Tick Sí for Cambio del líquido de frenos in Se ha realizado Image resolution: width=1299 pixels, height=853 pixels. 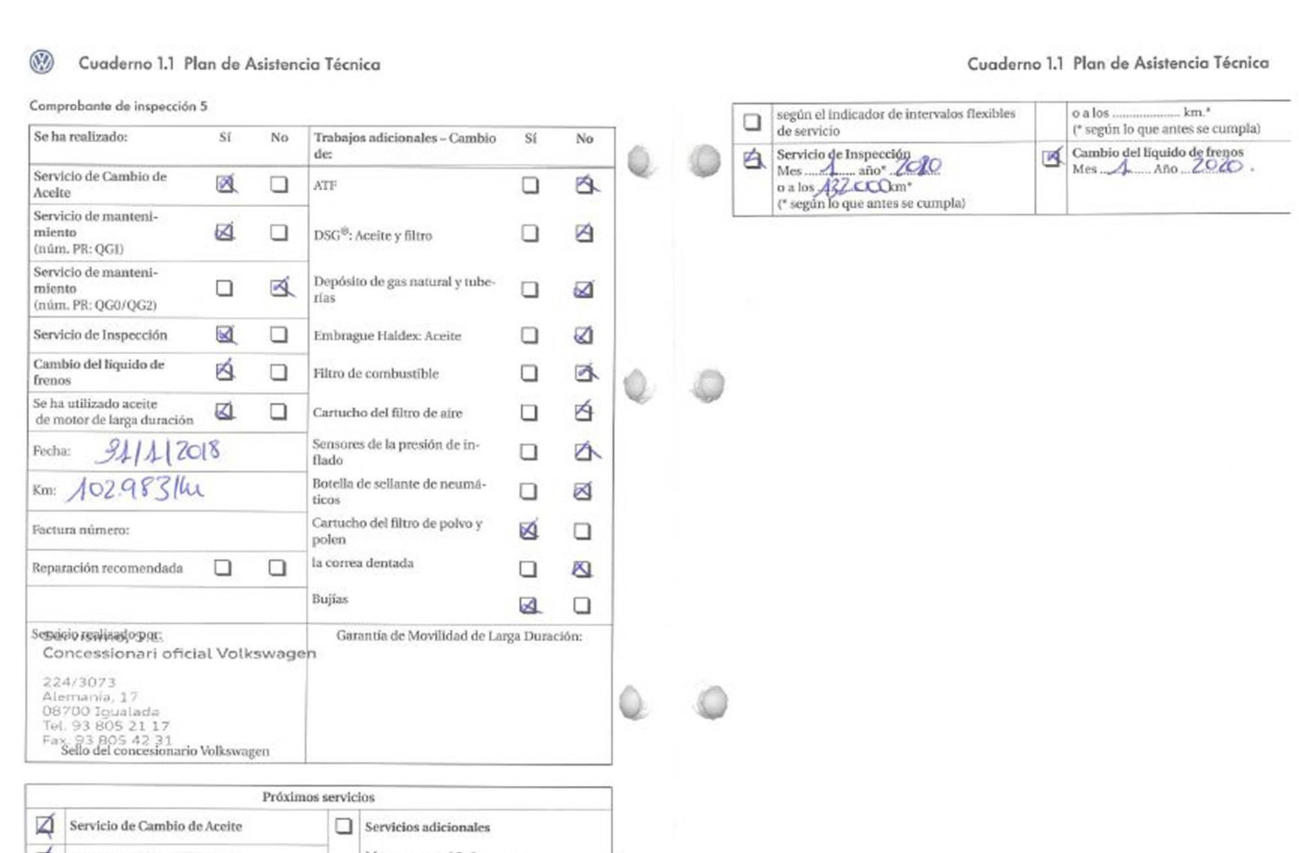[225, 372]
